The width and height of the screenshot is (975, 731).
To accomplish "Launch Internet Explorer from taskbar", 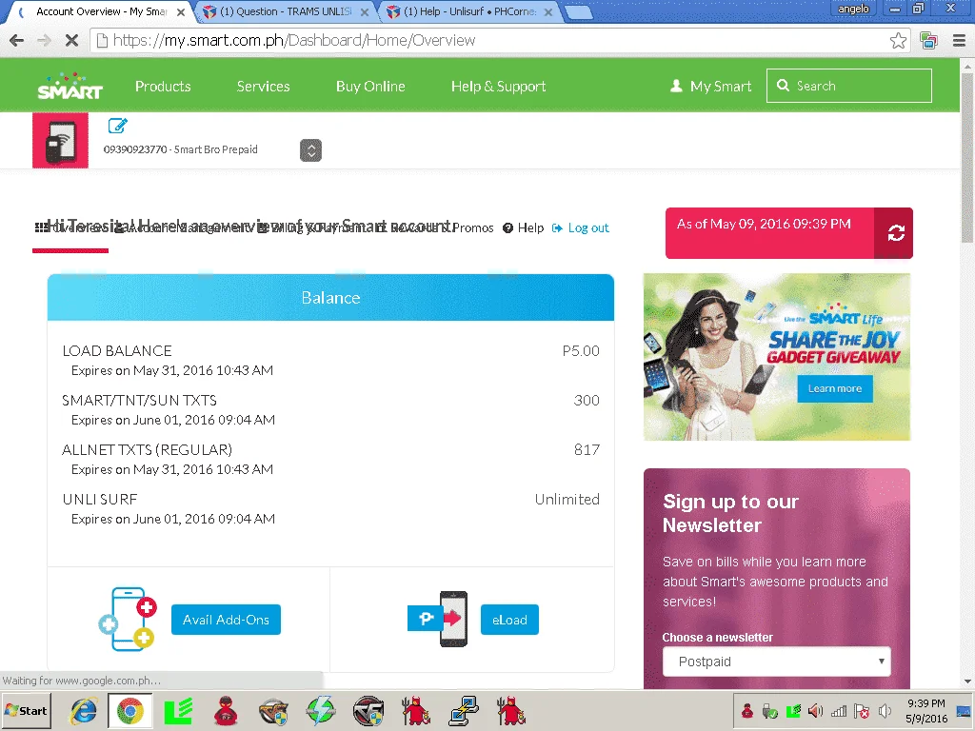I will point(83,711).
